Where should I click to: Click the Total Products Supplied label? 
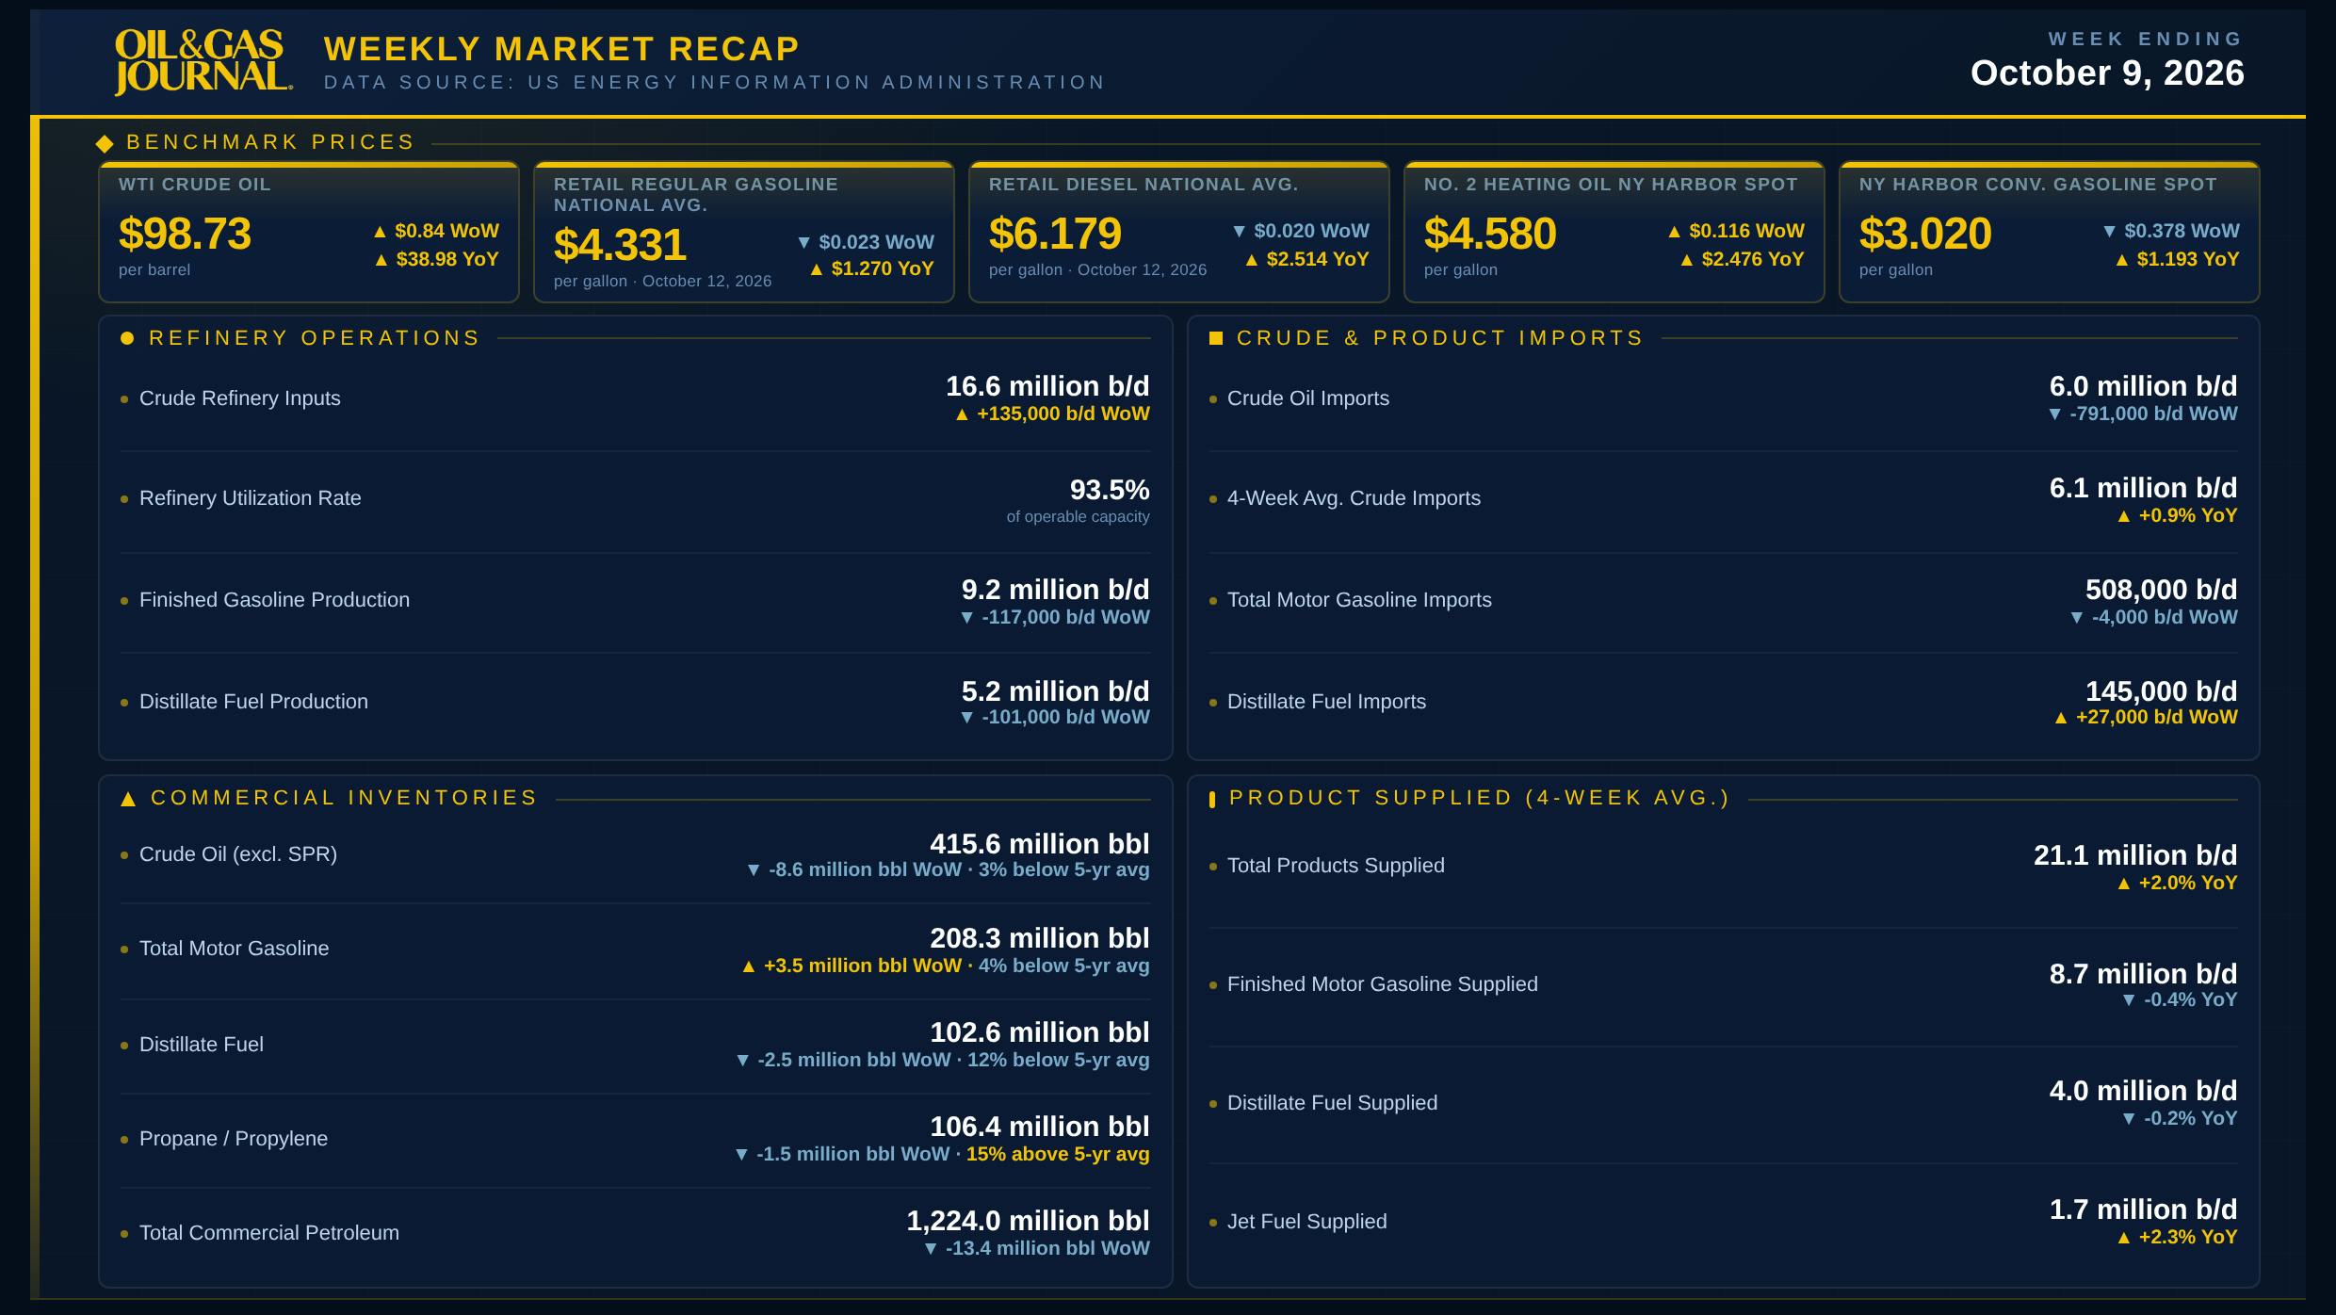[x=1336, y=866]
